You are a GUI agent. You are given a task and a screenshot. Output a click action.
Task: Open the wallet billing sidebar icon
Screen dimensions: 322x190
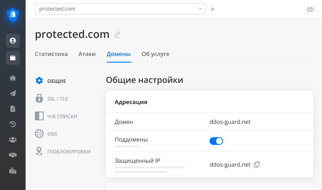pyautogui.click(x=13, y=58)
